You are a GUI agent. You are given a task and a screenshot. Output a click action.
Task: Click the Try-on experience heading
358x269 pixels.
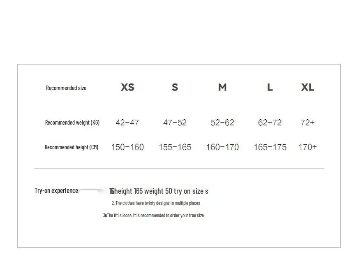pyautogui.click(x=56, y=190)
